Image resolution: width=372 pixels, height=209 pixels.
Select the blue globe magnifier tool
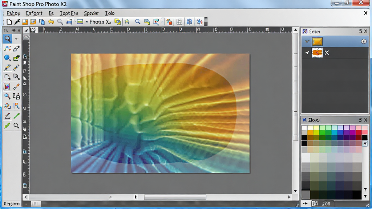point(7,58)
